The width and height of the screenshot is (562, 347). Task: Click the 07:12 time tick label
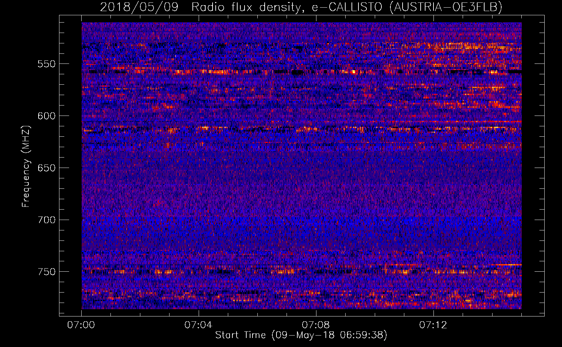433,325
